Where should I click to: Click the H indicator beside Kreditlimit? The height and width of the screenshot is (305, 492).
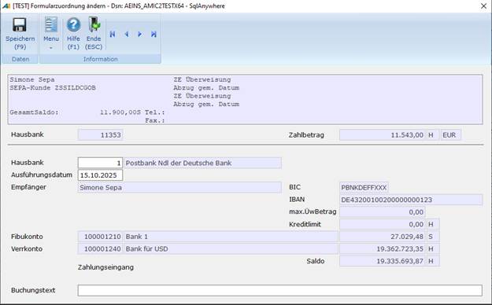tap(433, 225)
